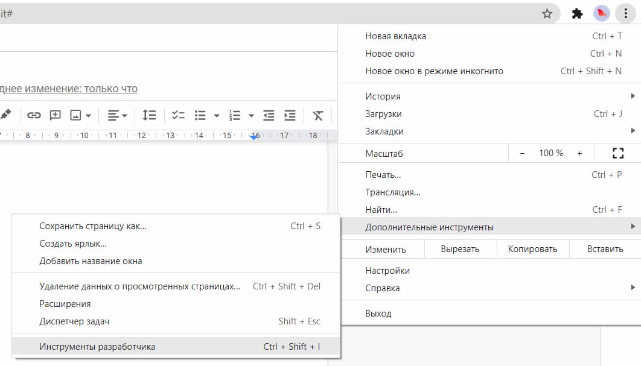Insert a checklist from the toolbar
Screen dimensions: 641x366
pos(178,115)
